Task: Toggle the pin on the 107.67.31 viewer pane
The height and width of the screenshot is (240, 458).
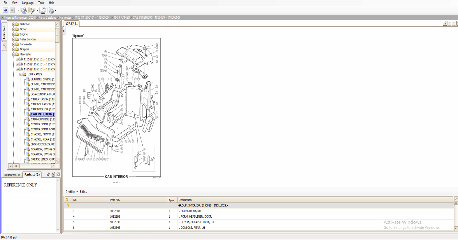Action: 445,23
